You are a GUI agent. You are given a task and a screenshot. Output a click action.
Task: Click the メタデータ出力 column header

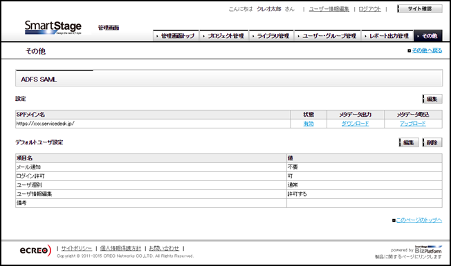click(356, 115)
